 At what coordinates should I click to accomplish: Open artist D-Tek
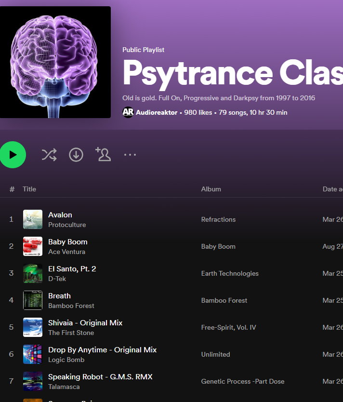57,279
